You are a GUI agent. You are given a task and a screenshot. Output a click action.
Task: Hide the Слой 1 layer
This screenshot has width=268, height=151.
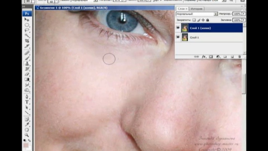(x=178, y=37)
